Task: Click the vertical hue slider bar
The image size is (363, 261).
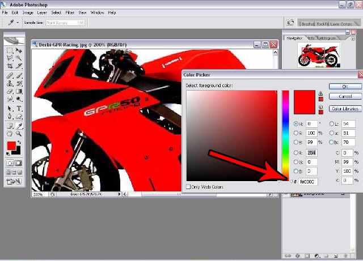Action: [x=285, y=136]
